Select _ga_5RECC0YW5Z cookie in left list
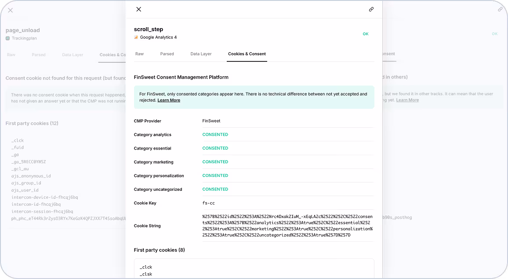The width and height of the screenshot is (508, 279). [29, 161]
